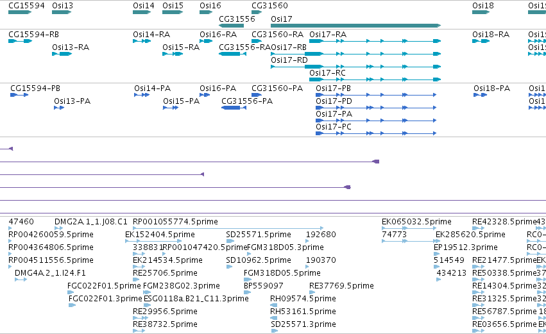Select the Osi16 gene label
This screenshot has height=334, width=546.
(210, 6)
